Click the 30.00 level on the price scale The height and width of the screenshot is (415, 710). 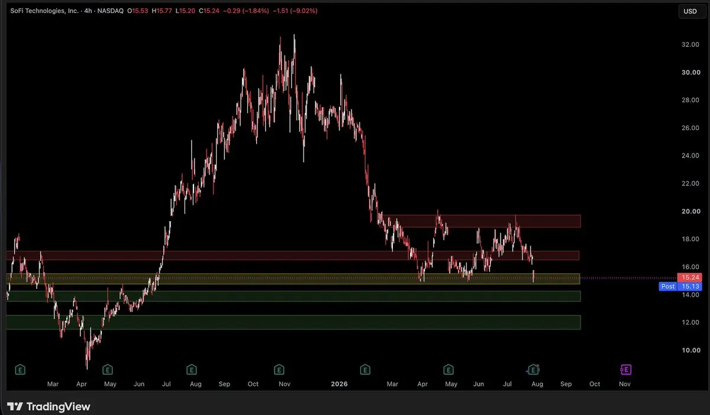(x=691, y=72)
